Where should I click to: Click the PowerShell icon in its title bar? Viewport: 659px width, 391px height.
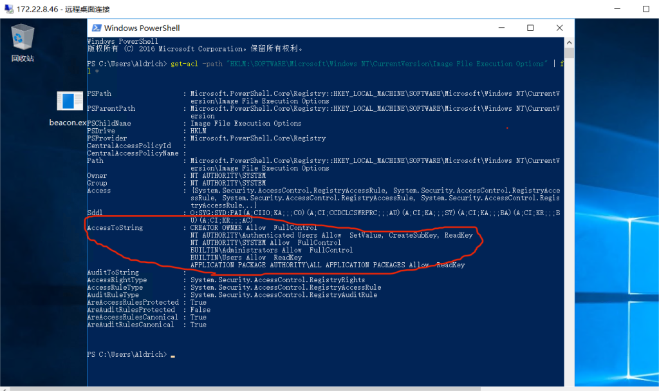click(96, 28)
